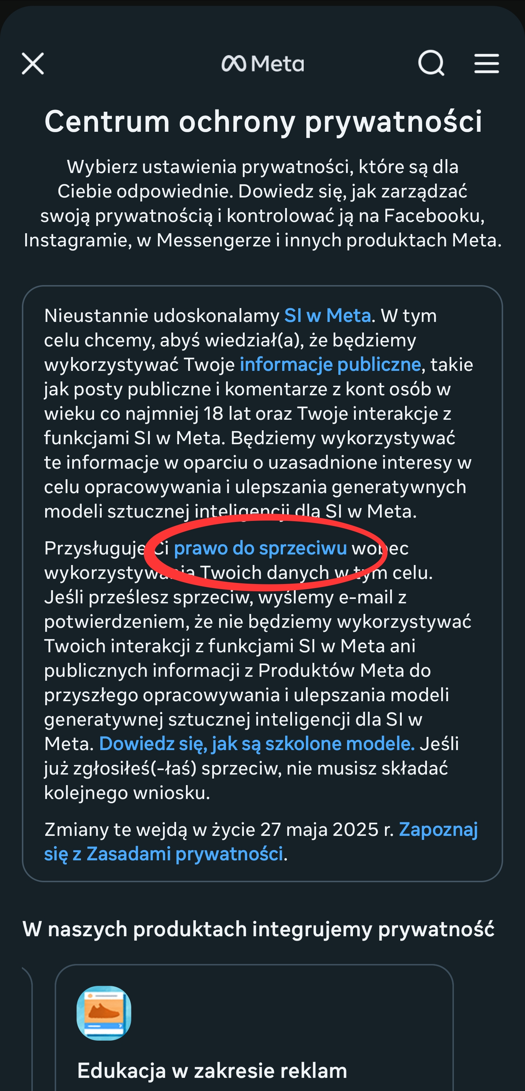This screenshot has height=1091, width=525.
Task: Select the 'Edukacja w zakresie reklam' card title
Action: [212, 1070]
